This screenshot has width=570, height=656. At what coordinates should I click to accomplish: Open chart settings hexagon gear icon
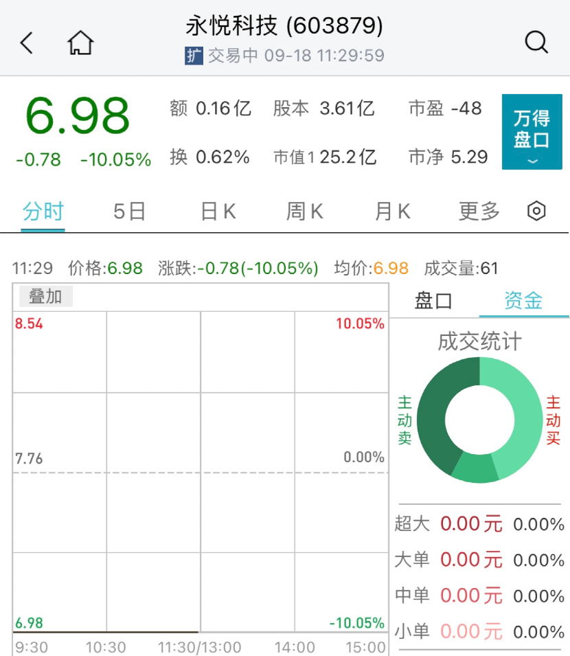(x=536, y=211)
